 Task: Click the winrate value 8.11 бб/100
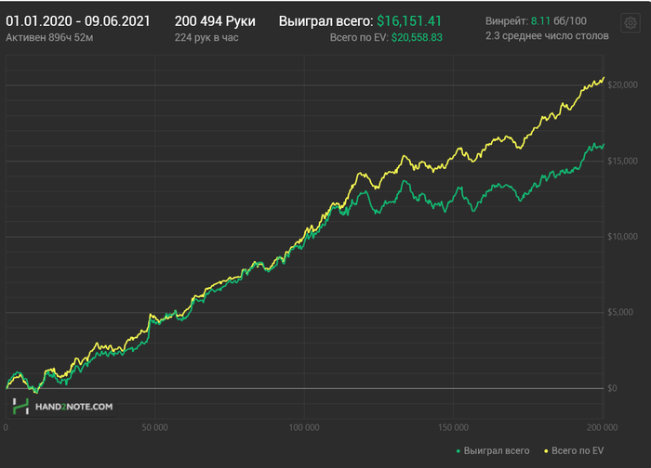559,20
